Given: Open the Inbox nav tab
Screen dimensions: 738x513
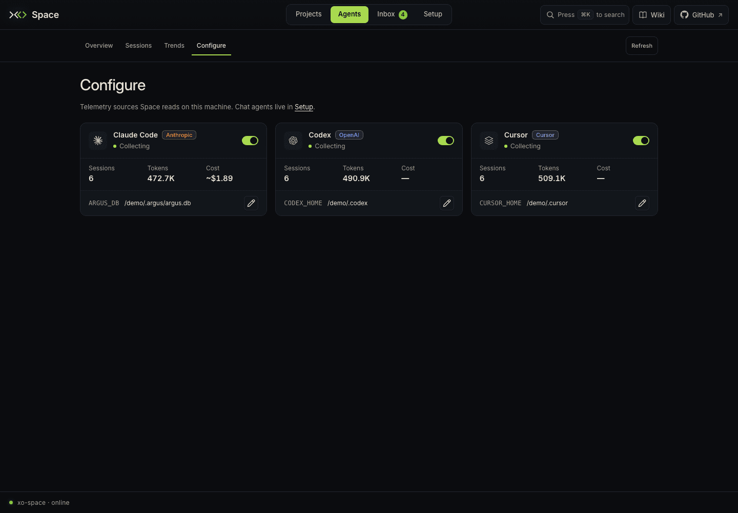Looking at the screenshot, I should 392,14.
